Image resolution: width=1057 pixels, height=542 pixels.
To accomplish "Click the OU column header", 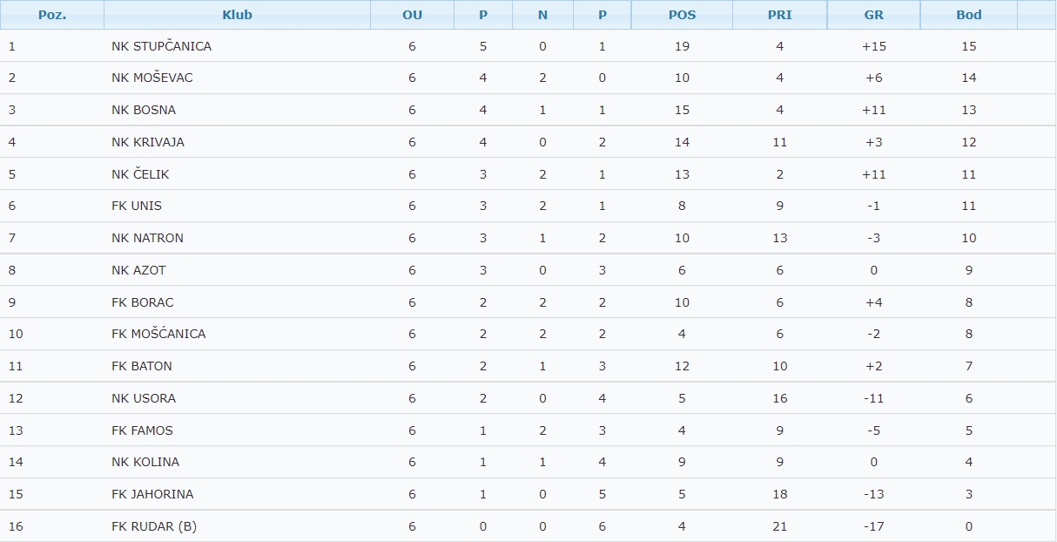I will point(412,15).
